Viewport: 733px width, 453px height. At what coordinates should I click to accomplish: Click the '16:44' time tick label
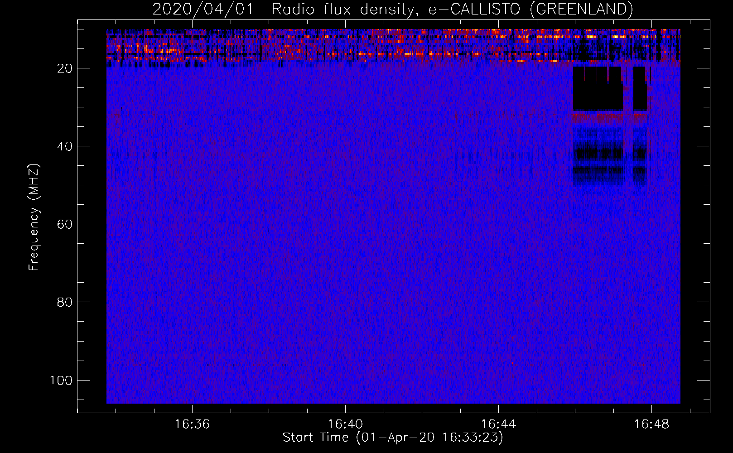pos(498,424)
